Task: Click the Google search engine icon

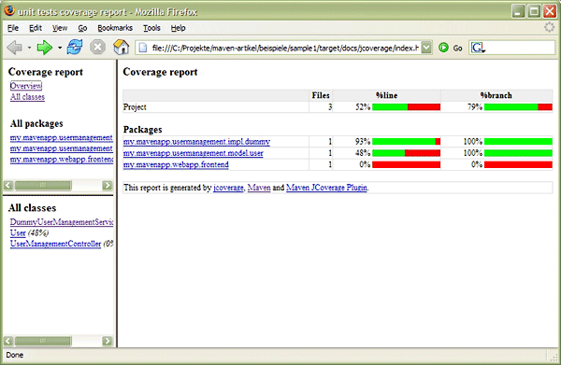Action: pyautogui.click(x=477, y=48)
